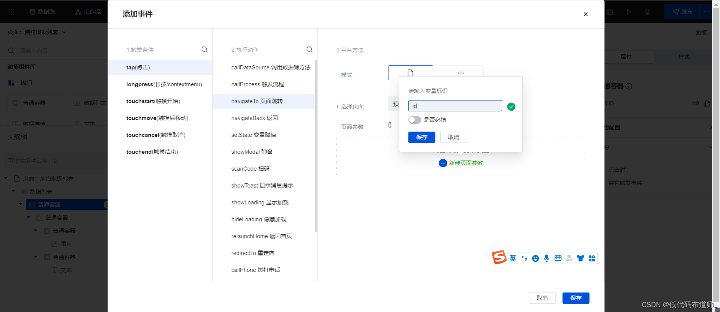Image resolution: width=720 pixels, height=312 pixels.
Task: Search trigger conditions magnifier icon
Action: (204, 49)
